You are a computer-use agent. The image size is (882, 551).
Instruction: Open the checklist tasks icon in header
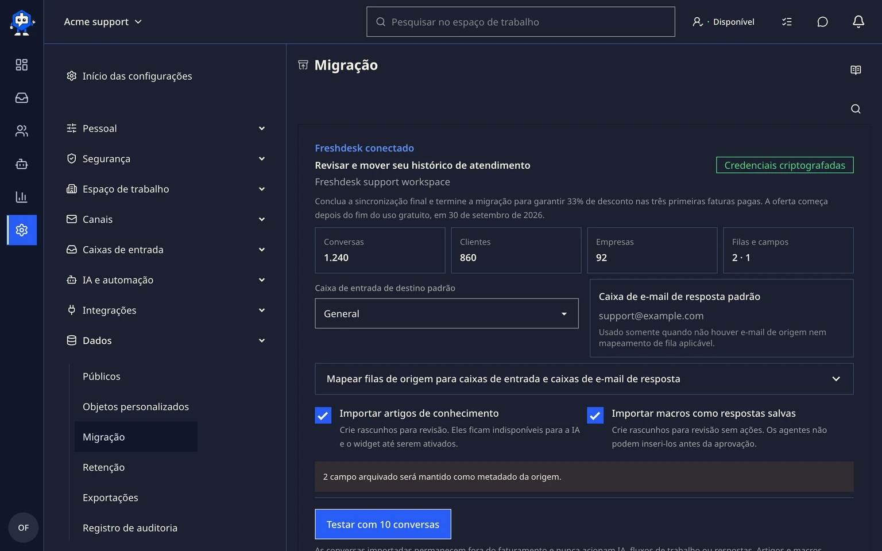tap(787, 22)
